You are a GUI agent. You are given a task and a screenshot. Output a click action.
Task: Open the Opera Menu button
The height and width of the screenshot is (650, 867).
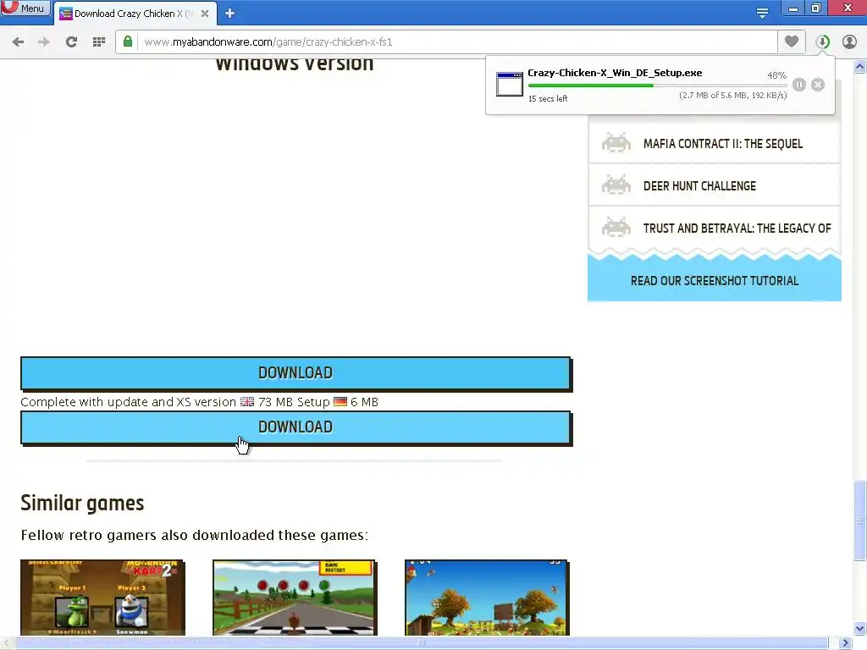(x=25, y=8)
